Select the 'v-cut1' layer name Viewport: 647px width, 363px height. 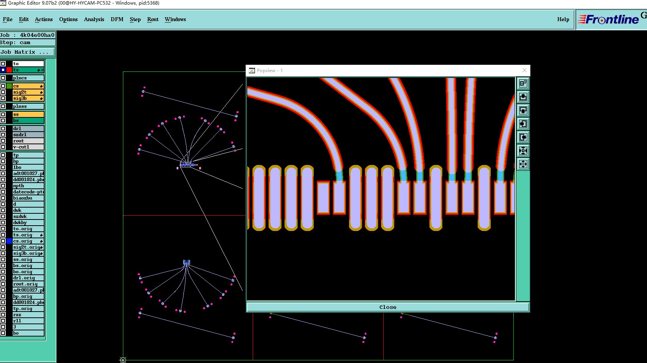point(28,147)
